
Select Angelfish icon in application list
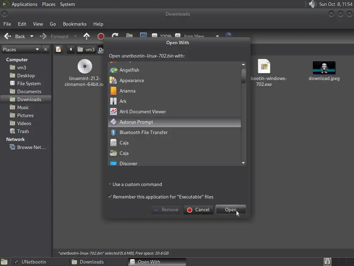click(113, 70)
